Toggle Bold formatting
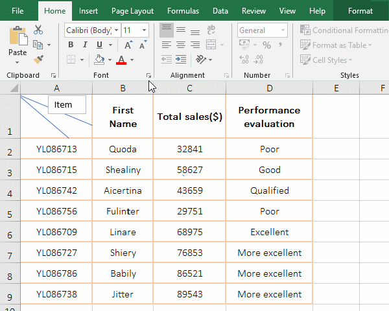Image resolution: width=389 pixels, height=311 pixels. tap(71, 45)
